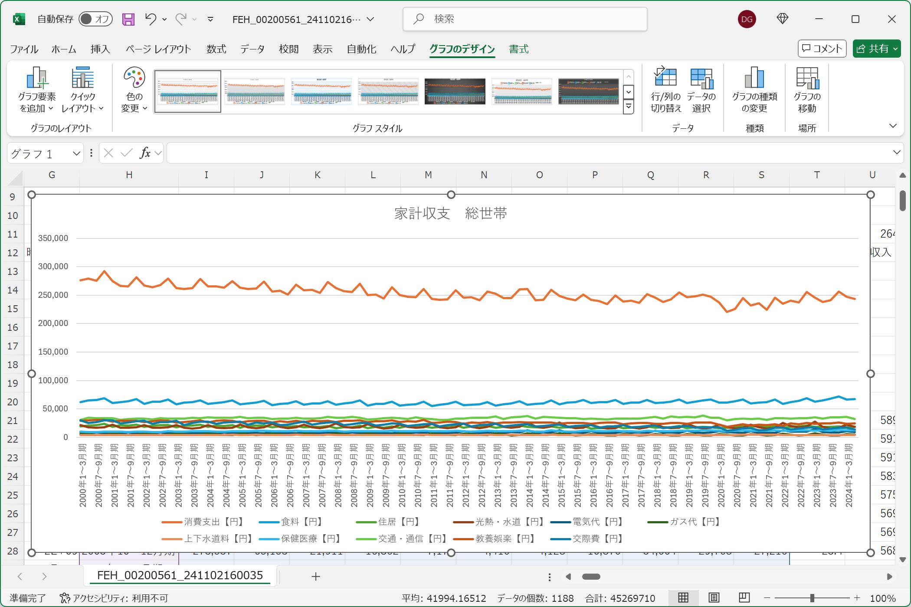Open 色の変更 palette menu
This screenshot has height=607, width=911.
(134, 90)
